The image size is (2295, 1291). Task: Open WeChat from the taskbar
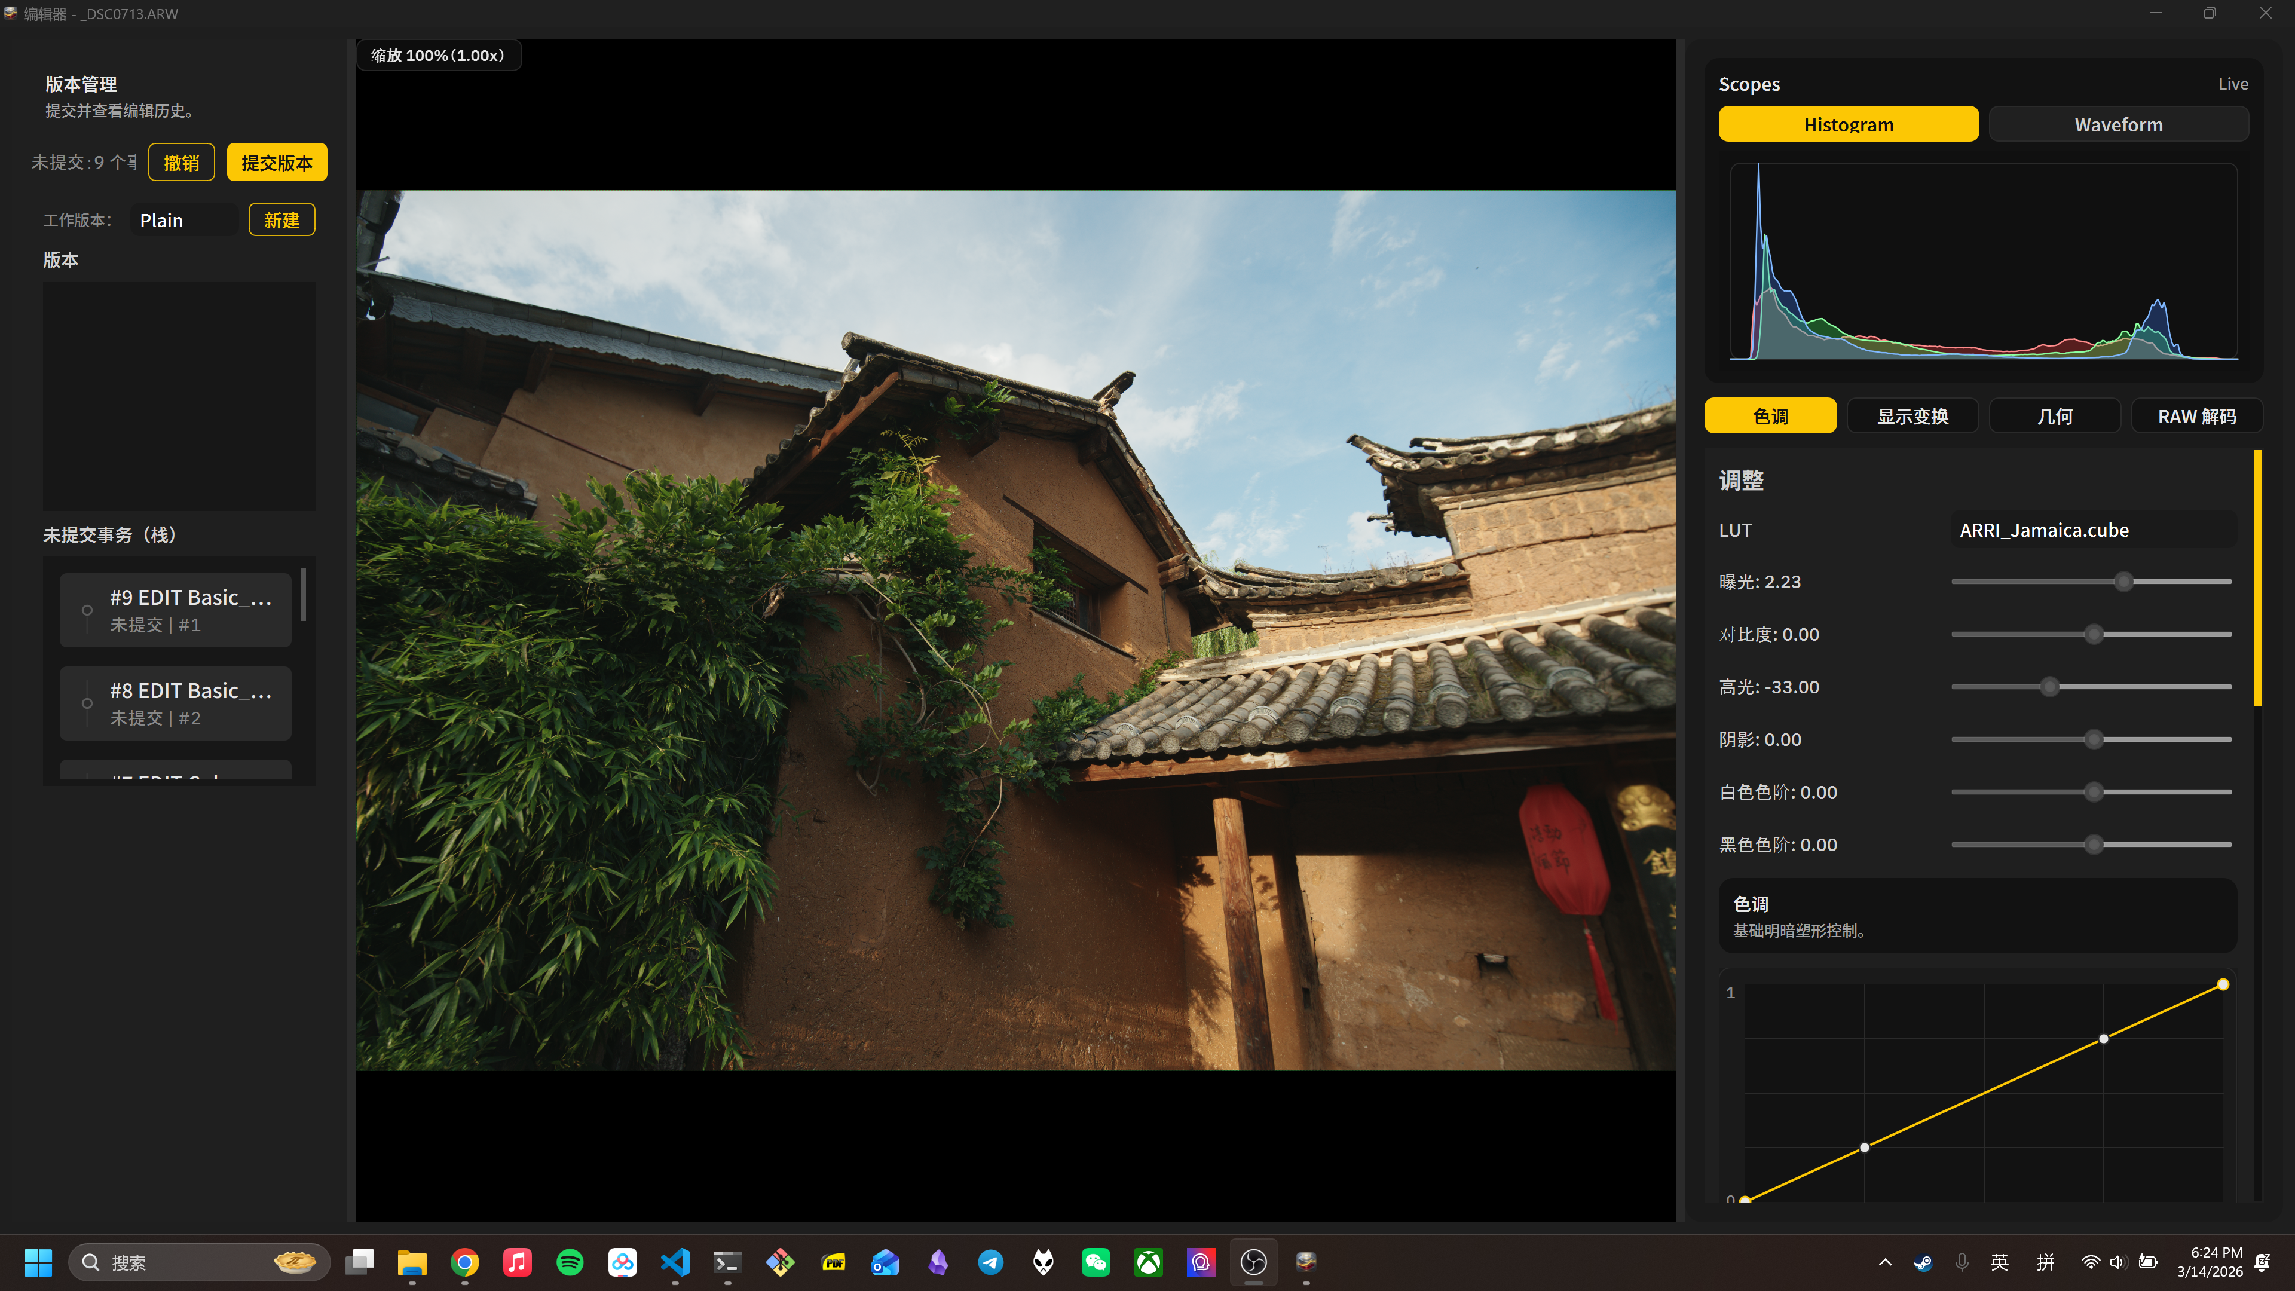[x=1096, y=1262]
